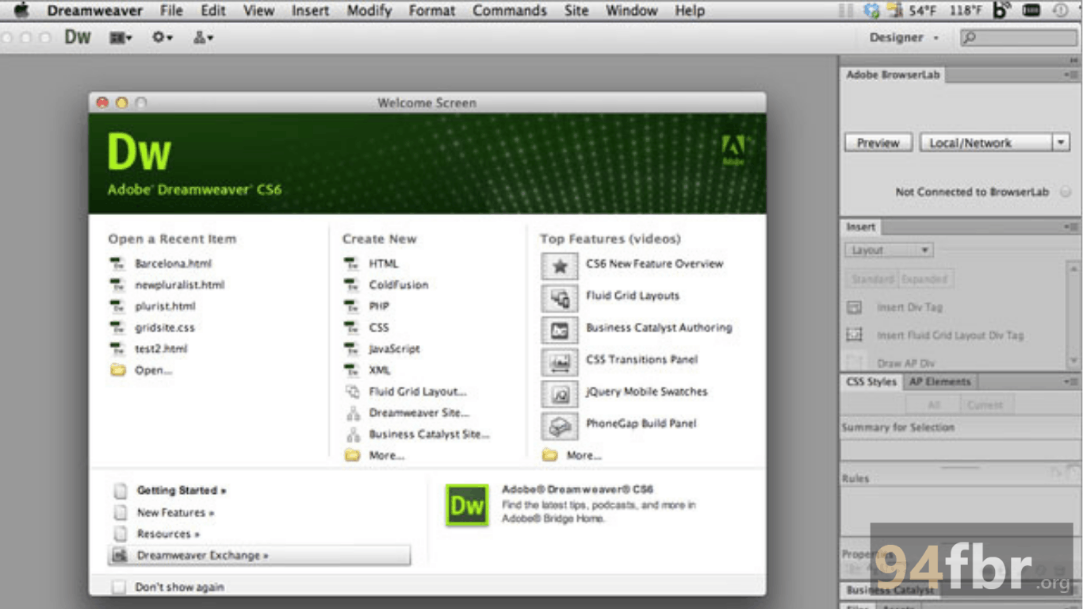The height and width of the screenshot is (609, 1083).
Task: Click the green Dw Bridge Home icon
Action: (467, 505)
